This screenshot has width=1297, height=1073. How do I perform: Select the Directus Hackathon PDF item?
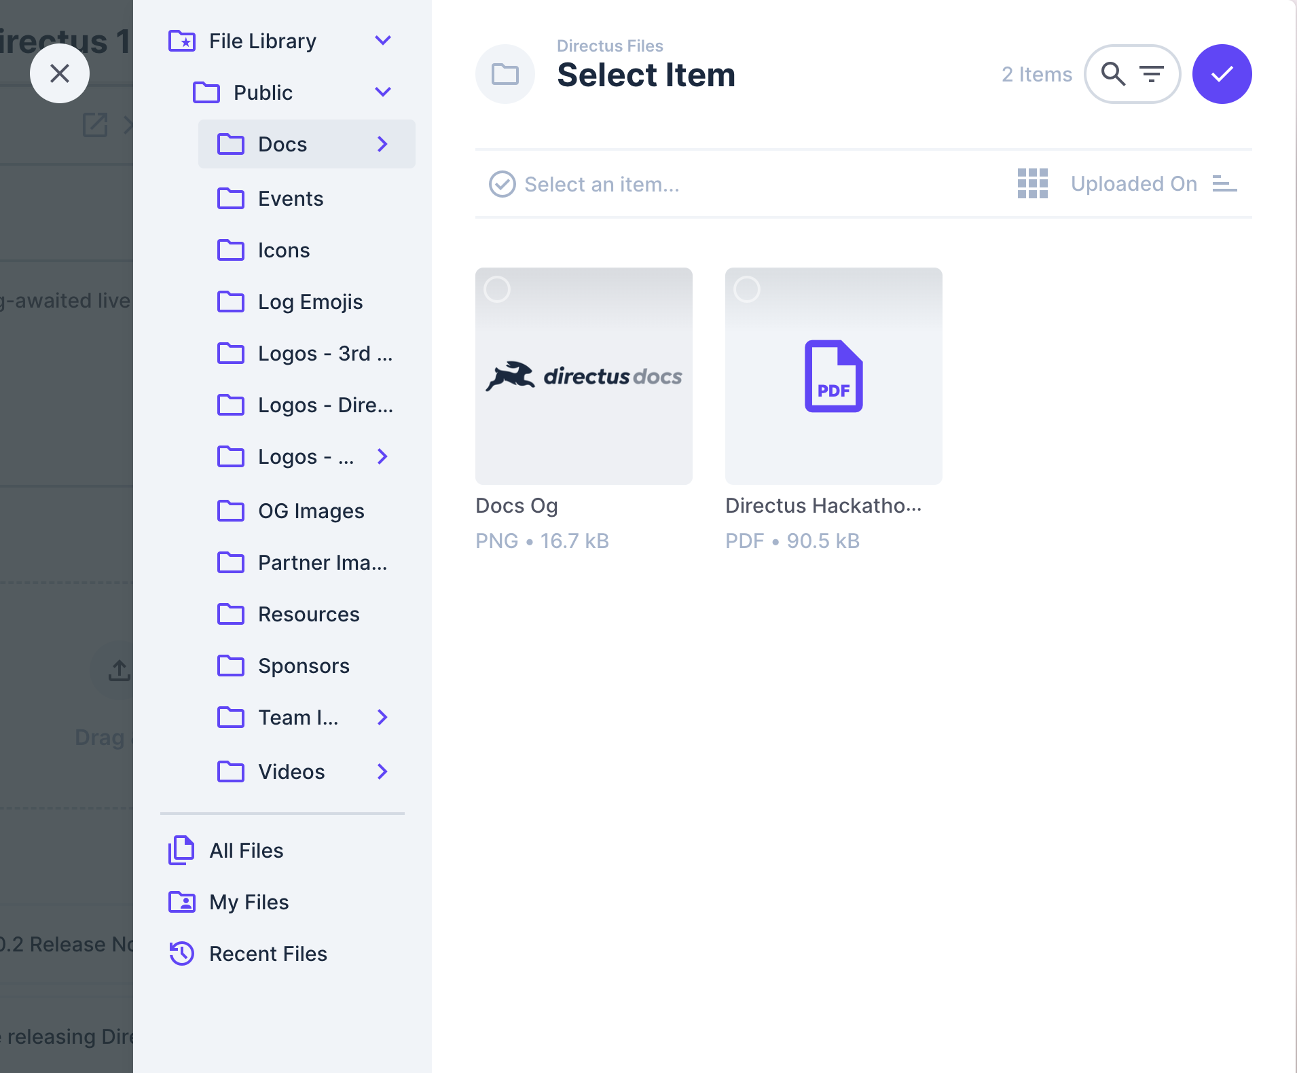pos(747,289)
